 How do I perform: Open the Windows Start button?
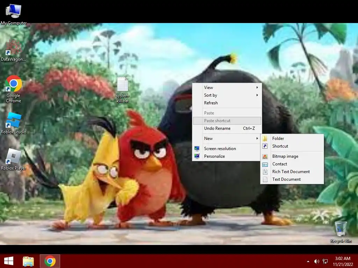pos(9,261)
